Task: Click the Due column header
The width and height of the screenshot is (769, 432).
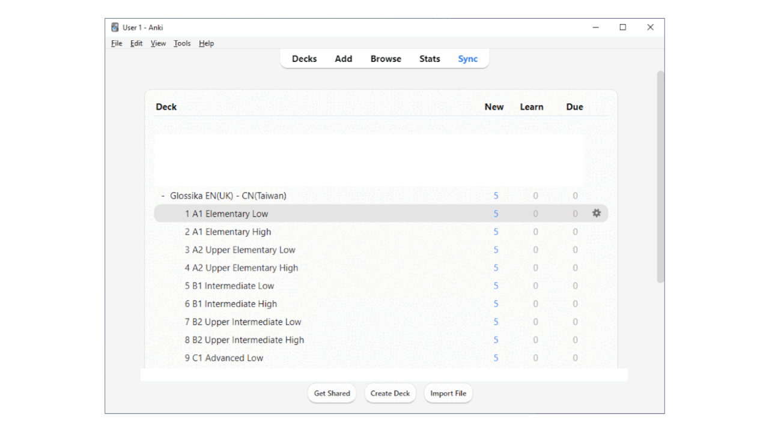Action: point(574,107)
